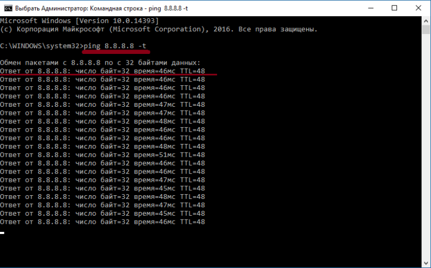Click the vertical scrollbar thumb
This screenshot has width=431, height=268.
coord(426,30)
